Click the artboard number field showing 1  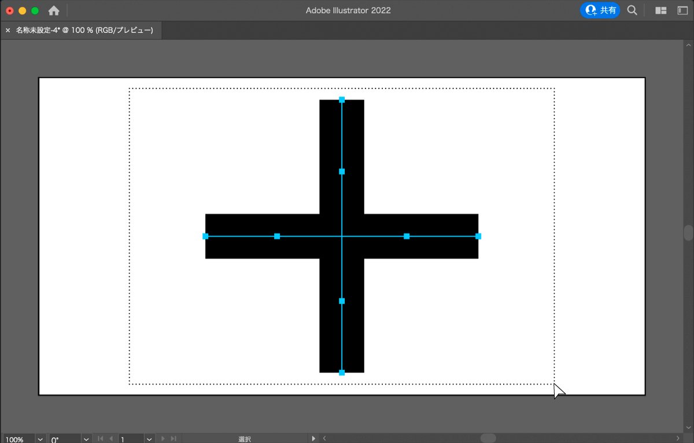(x=131, y=439)
